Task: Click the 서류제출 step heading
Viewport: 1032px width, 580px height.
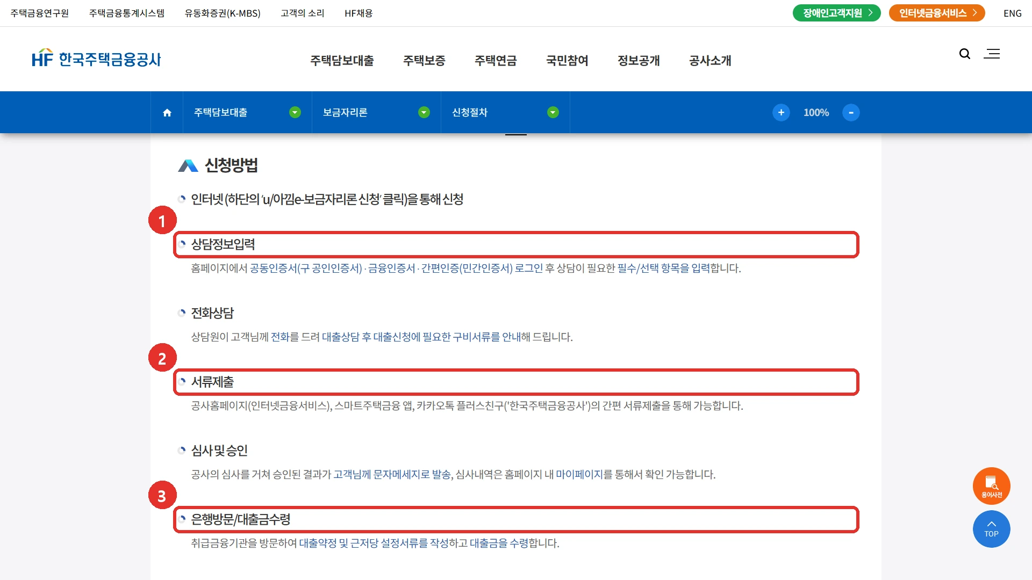Action: tap(213, 382)
